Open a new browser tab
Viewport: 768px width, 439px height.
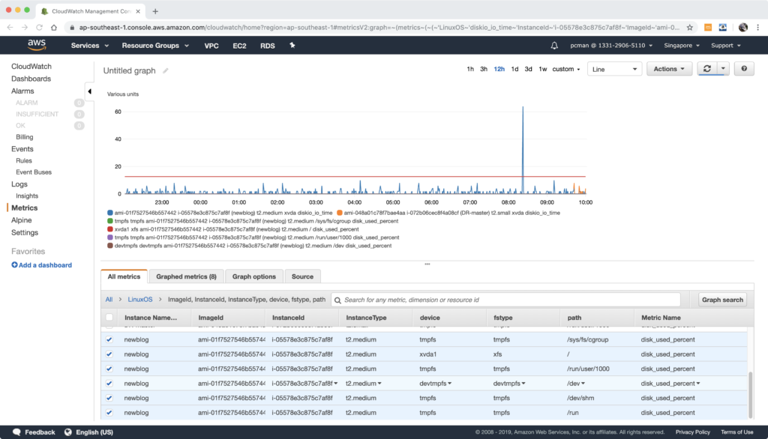point(155,11)
